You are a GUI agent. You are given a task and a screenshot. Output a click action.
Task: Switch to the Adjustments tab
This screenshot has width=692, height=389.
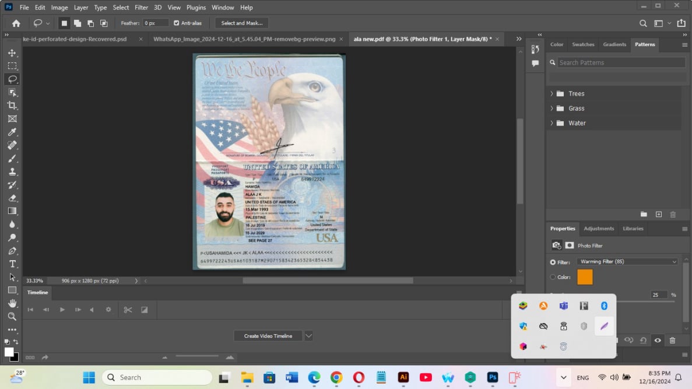point(599,229)
